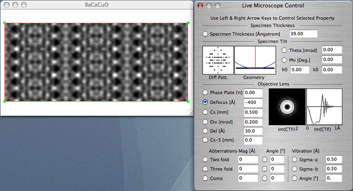Screen dimensions: 353x191
Task: Select the Three fold magnitude radio button
Action: [x=205, y=168]
